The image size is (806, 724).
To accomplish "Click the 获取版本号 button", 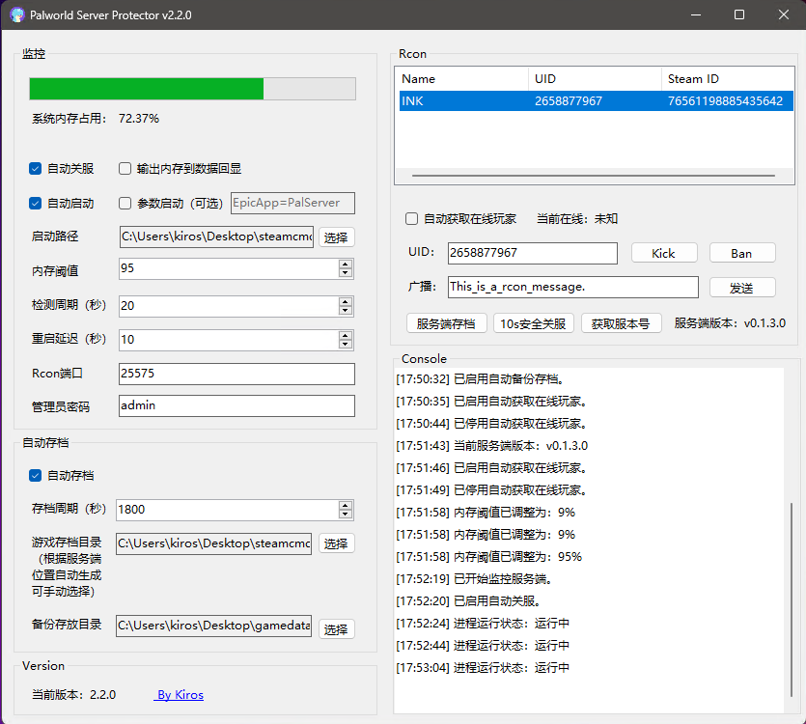I will pos(621,323).
